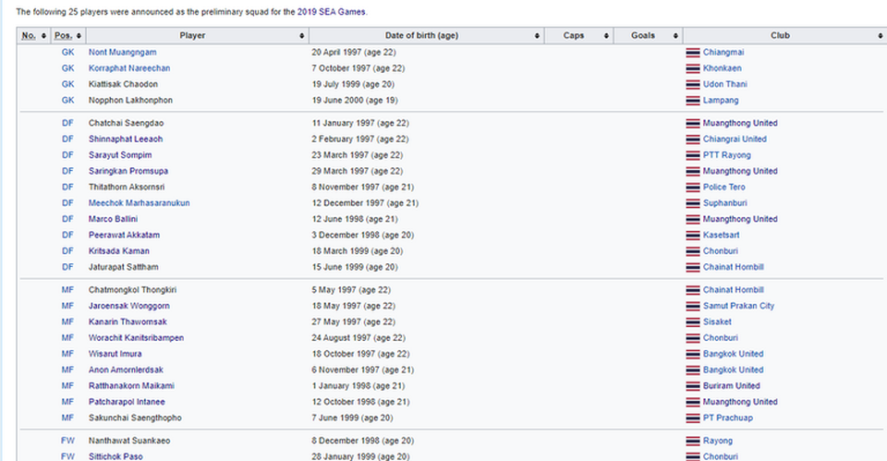The image size is (887, 461).
Task: Open the PTT Rayong club link
Action: pos(727,155)
